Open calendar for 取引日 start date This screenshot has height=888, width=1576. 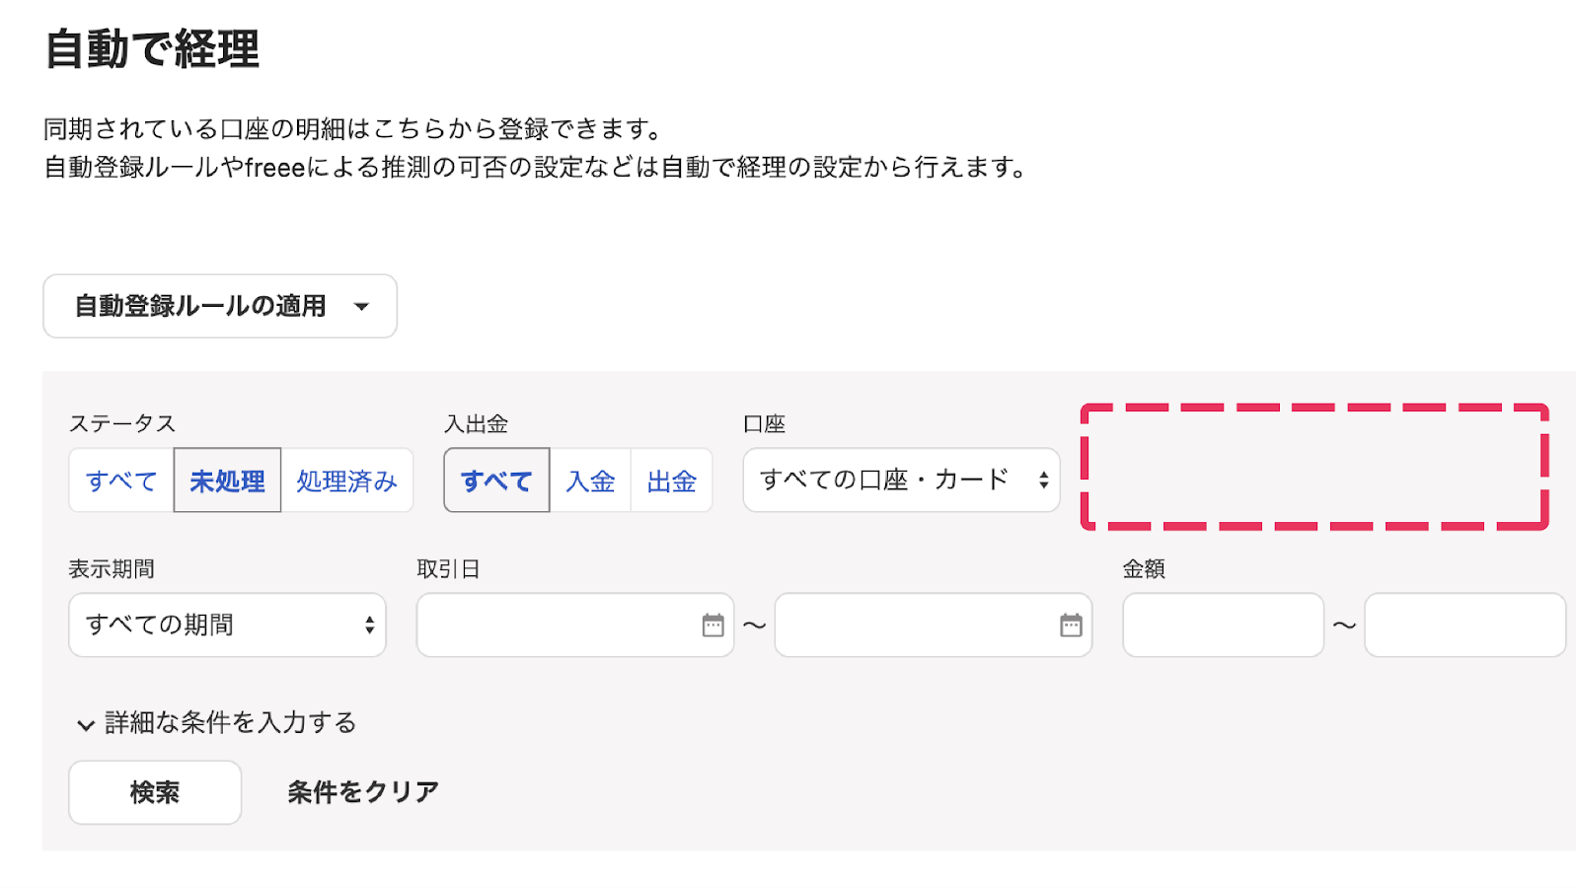click(x=713, y=625)
